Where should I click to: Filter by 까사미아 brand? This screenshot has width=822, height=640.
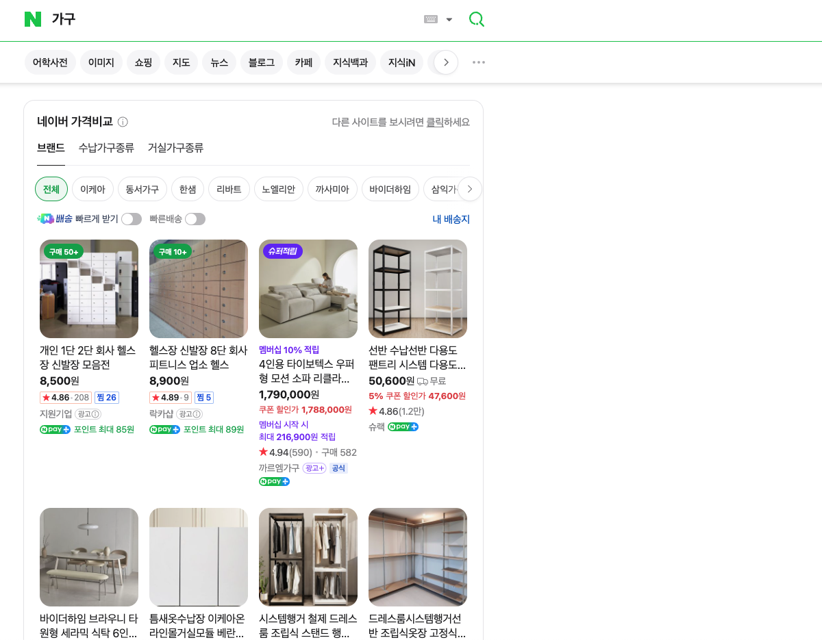point(332,189)
